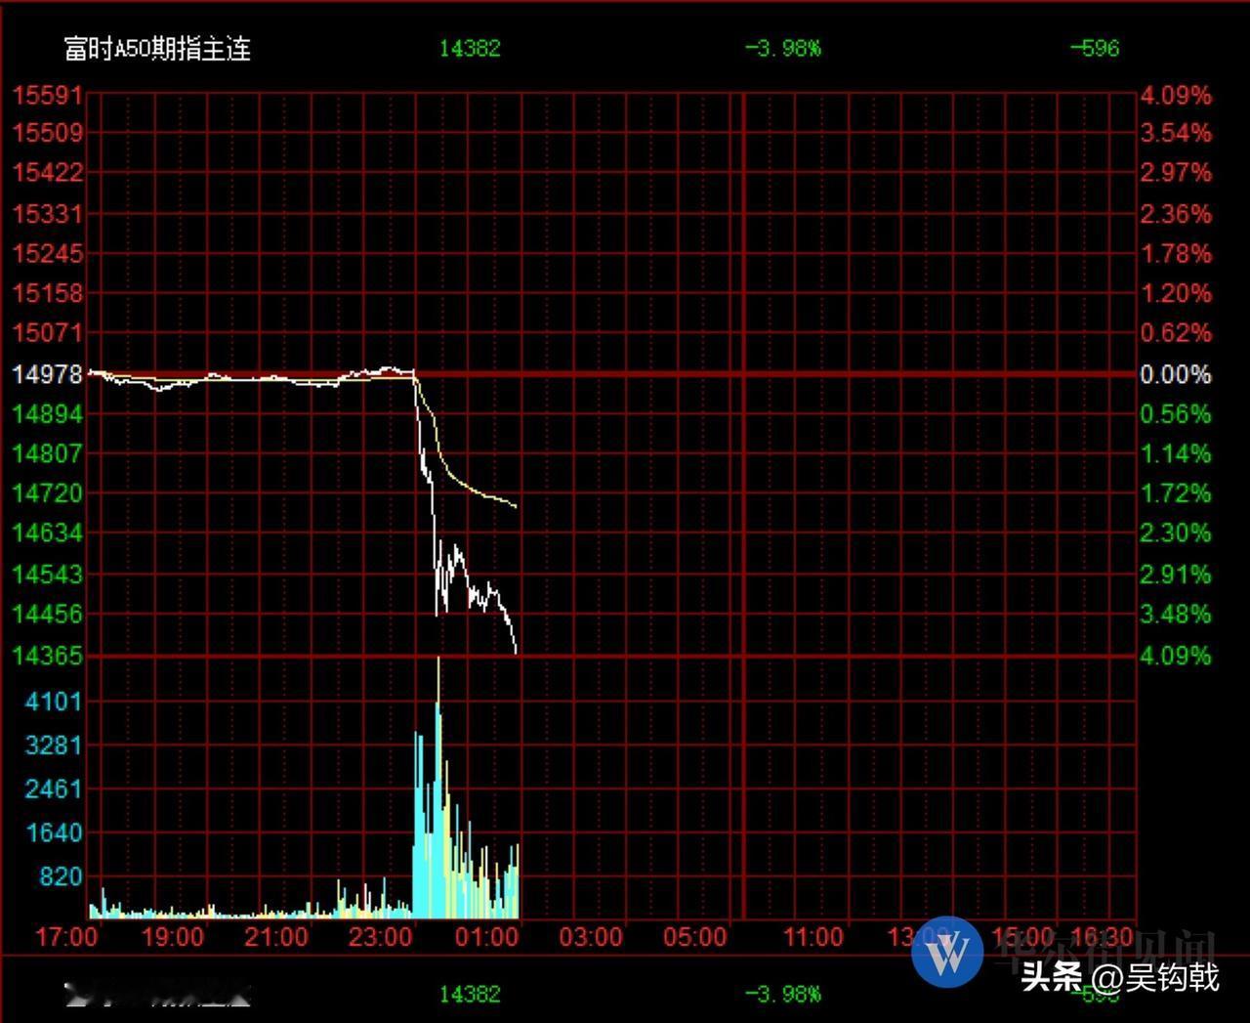
Task: Select the 19:00 time axis label
Action: pyautogui.click(x=172, y=937)
